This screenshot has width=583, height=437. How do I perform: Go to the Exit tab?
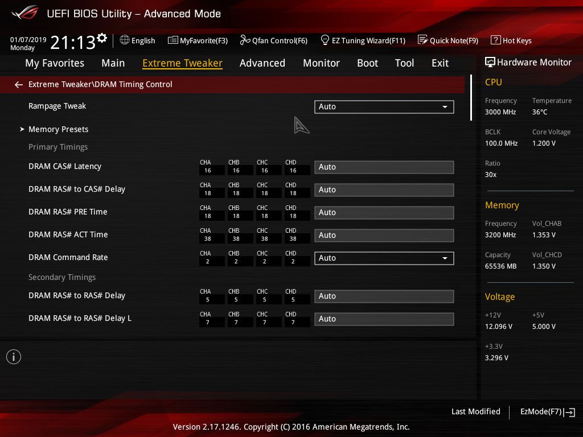coord(440,63)
